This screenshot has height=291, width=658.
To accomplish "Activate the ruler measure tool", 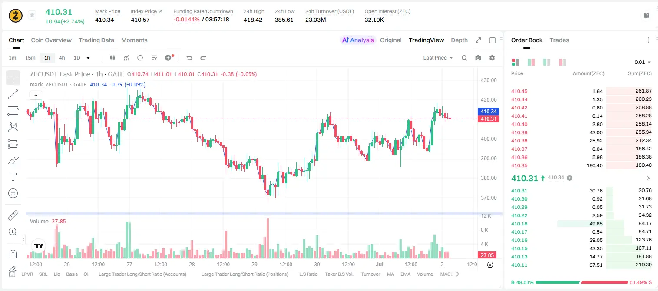I will click(13, 216).
